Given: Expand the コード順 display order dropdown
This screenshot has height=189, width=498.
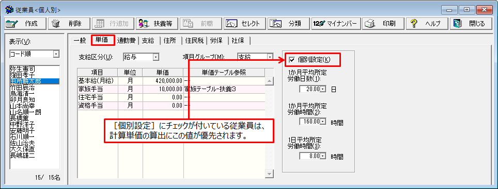Looking at the screenshot, I should (x=56, y=54).
